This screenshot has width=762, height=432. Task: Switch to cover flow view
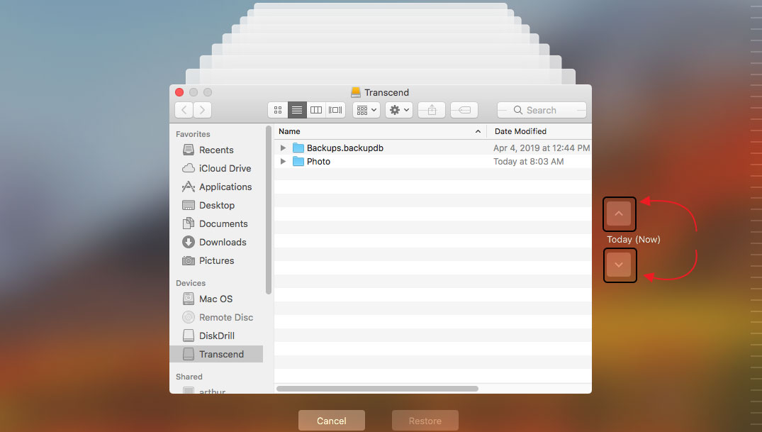(335, 110)
